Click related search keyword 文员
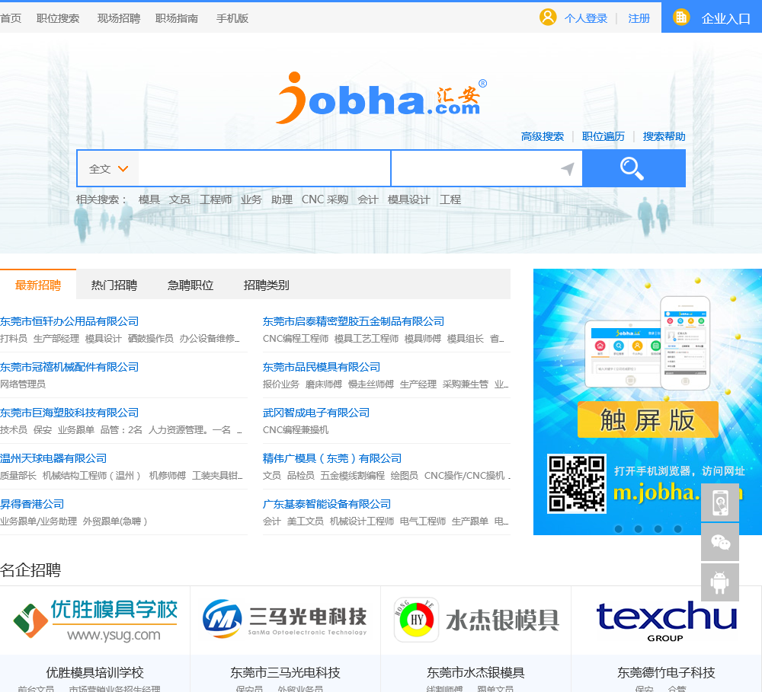The width and height of the screenshot is (762, 692). (179, 199)
